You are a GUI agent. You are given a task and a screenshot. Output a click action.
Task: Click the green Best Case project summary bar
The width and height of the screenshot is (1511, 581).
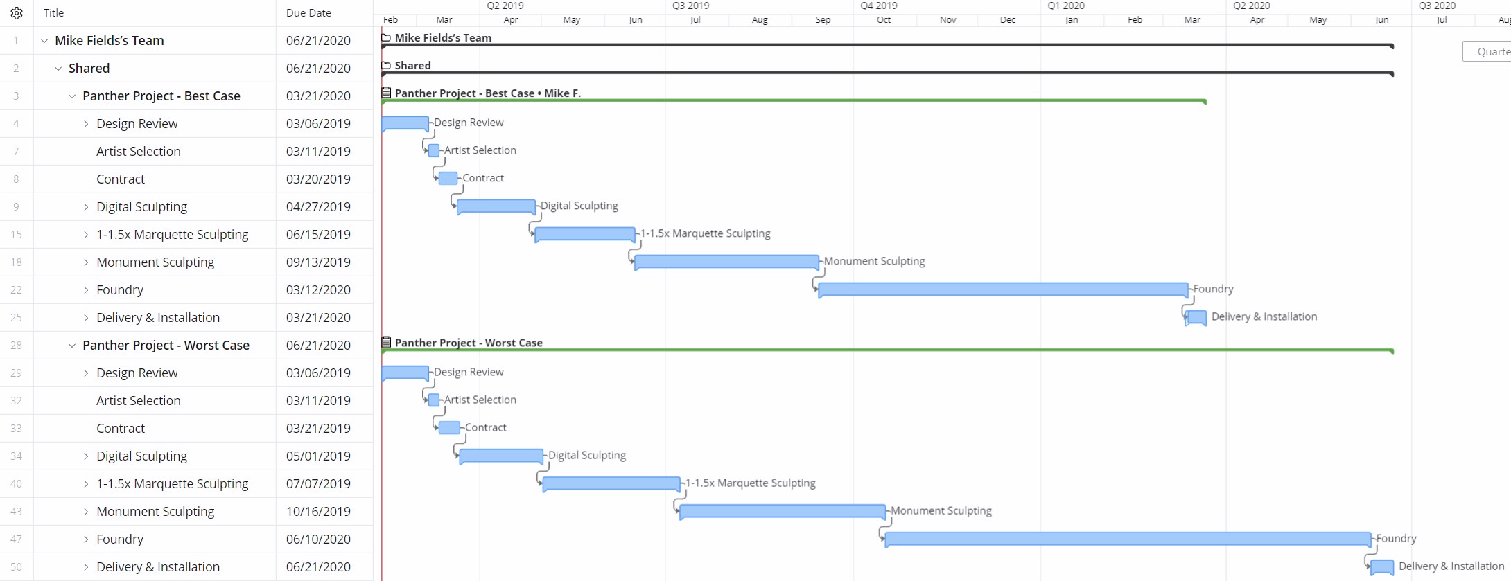tap(794, 101)
